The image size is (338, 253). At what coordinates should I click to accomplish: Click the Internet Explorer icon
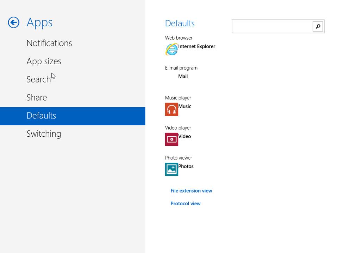171,49
